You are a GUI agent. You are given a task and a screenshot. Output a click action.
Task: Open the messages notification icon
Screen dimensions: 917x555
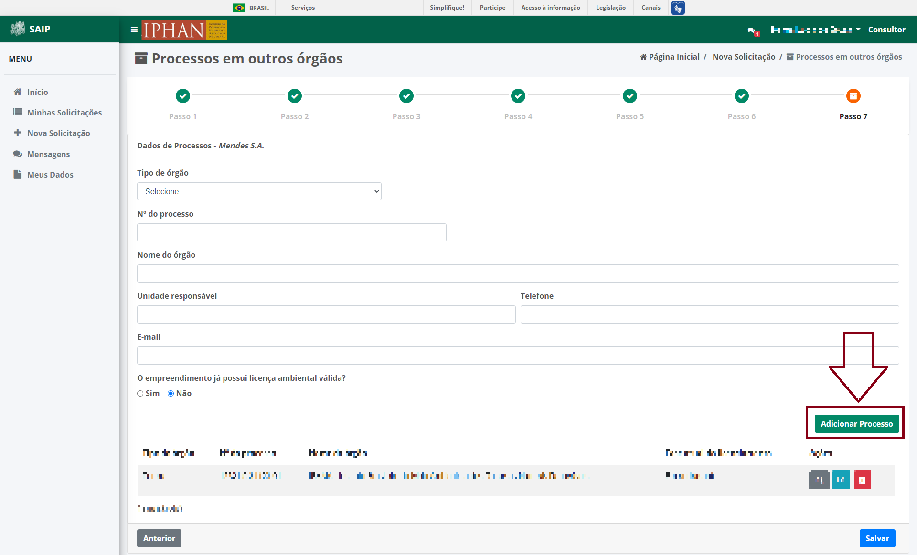(753, 31)
